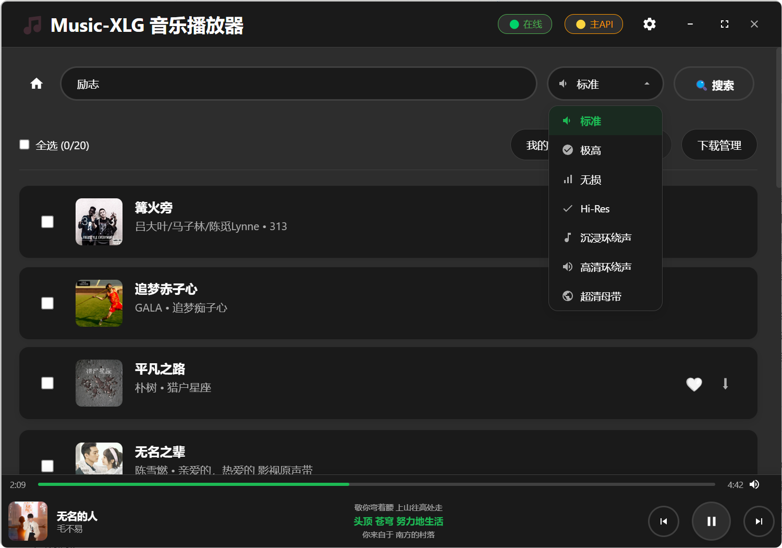Pause the current song
This screenshot has height=548, width=782.
pos(711,521)
